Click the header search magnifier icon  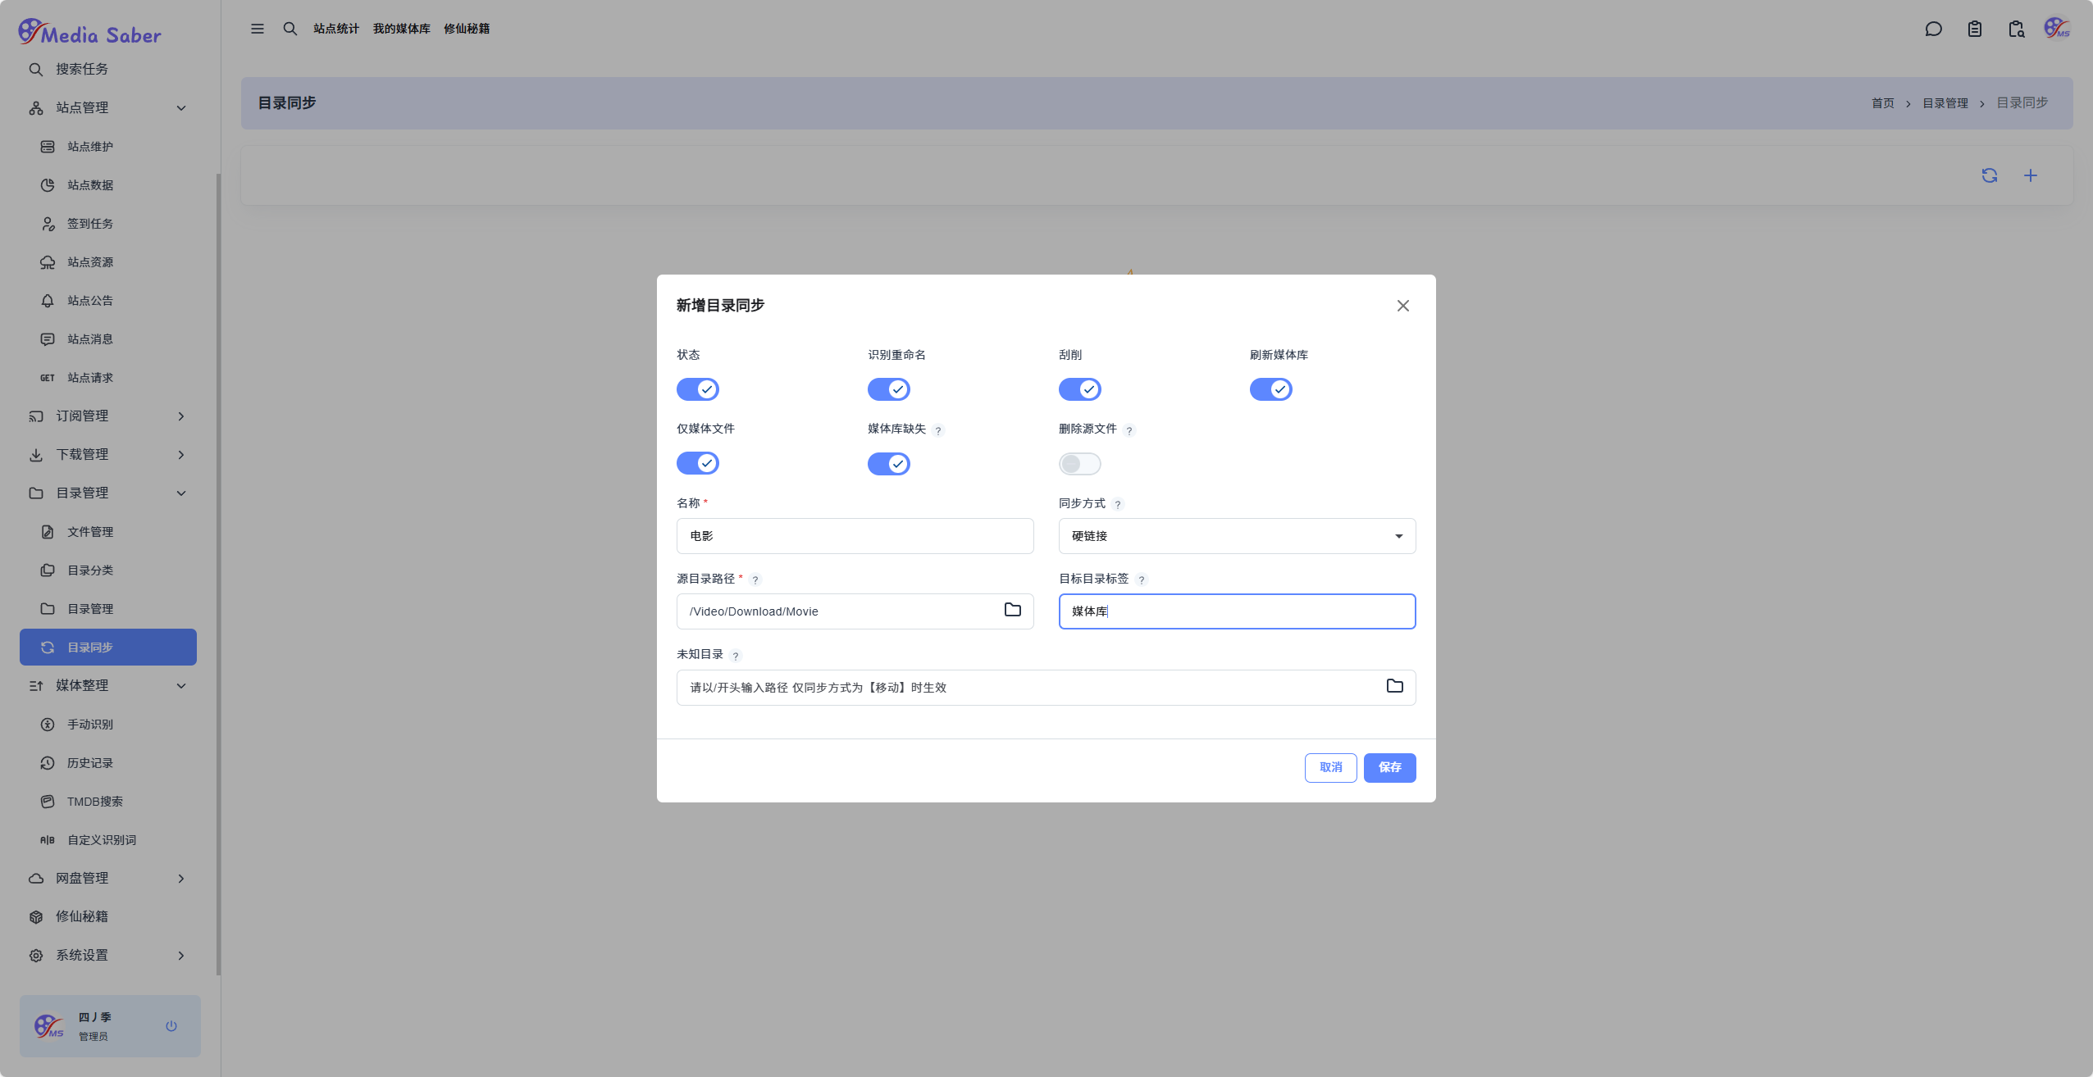click(x=290, y=29)
